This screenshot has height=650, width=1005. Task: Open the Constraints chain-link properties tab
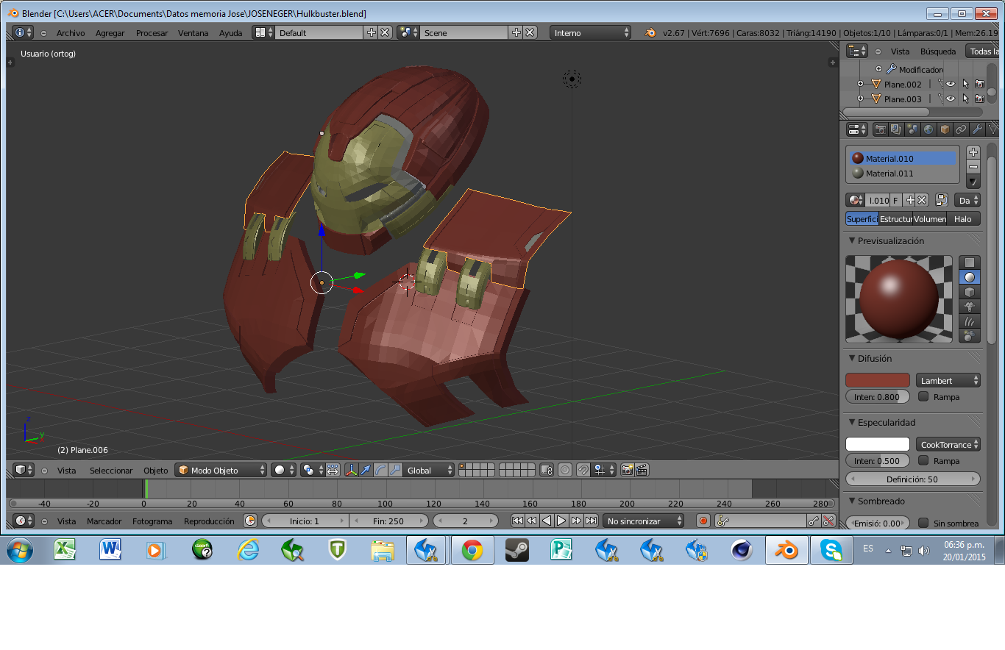click(961, 129)
